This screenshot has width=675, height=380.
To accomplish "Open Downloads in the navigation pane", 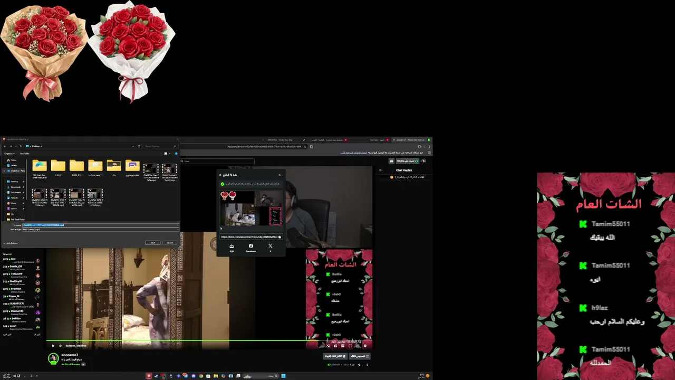I will click(x=14, y=187).
